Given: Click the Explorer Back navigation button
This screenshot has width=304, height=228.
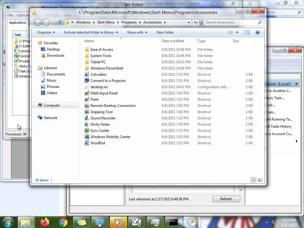Looking at the screenshot, I should click(x=38, y=23).
